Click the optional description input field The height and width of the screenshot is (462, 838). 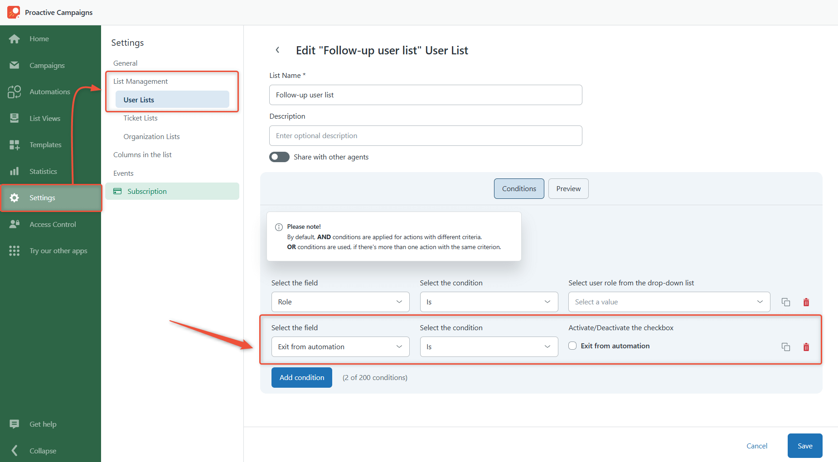[x=425, y=135]
